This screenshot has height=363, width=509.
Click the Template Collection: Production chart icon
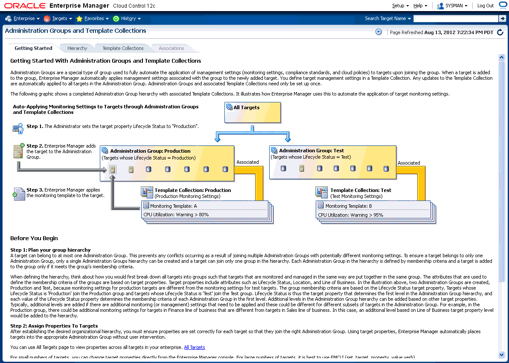[x=147, y=192]
